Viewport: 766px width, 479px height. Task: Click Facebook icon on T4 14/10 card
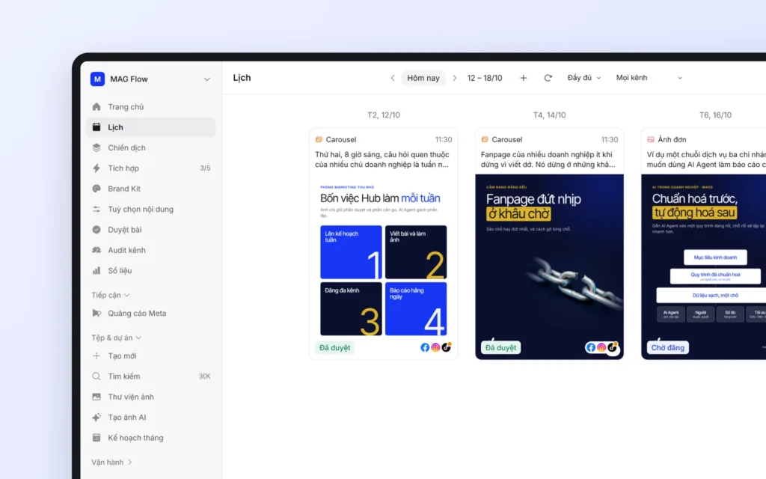tap(591, 347)
